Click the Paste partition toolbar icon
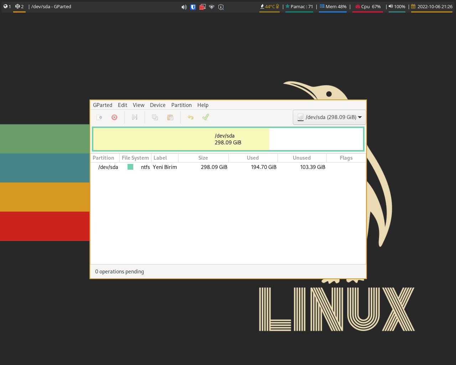 (x=170, y=117)
